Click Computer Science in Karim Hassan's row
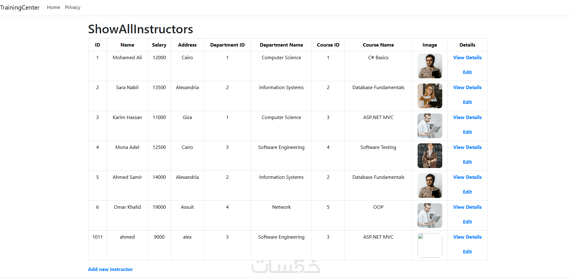572x279 pixels. coord(281,117)
